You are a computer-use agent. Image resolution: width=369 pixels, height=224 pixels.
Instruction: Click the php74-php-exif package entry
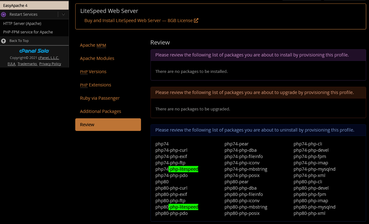[x=171, y=156]
